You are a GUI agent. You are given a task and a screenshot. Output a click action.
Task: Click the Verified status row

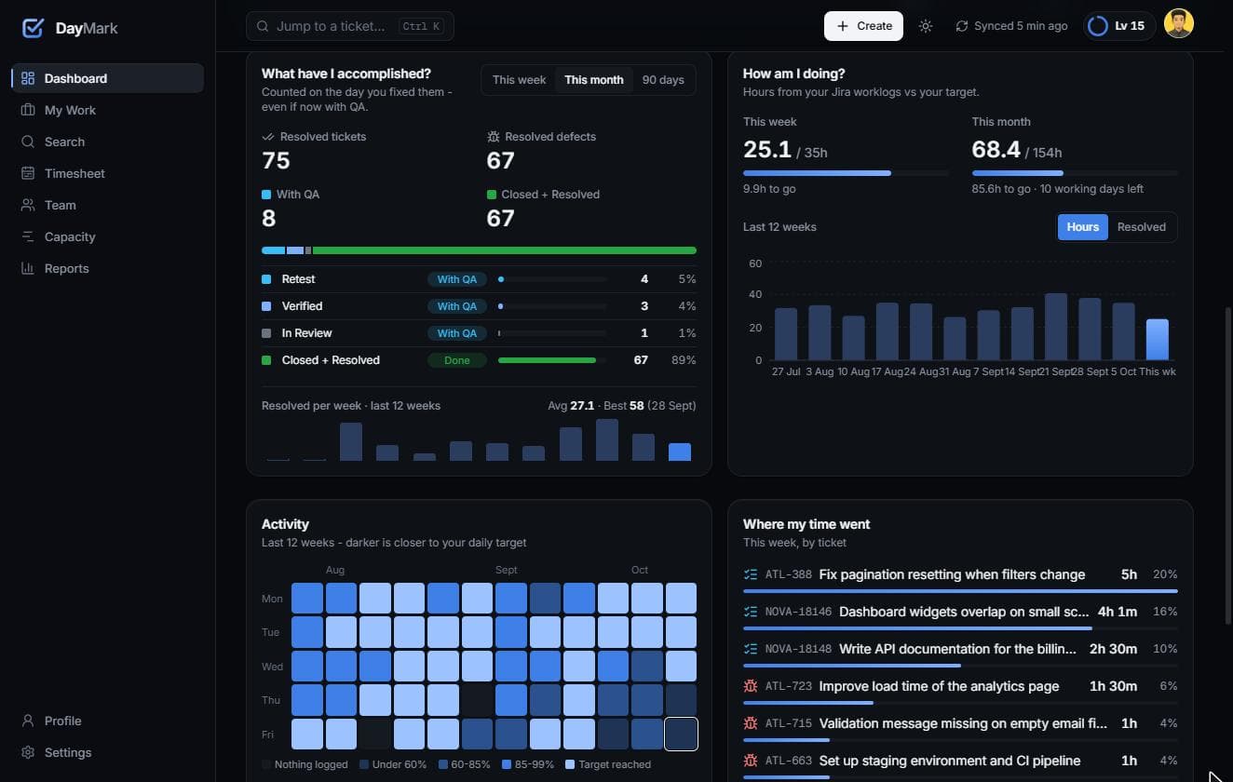click(x=479, y=306)
